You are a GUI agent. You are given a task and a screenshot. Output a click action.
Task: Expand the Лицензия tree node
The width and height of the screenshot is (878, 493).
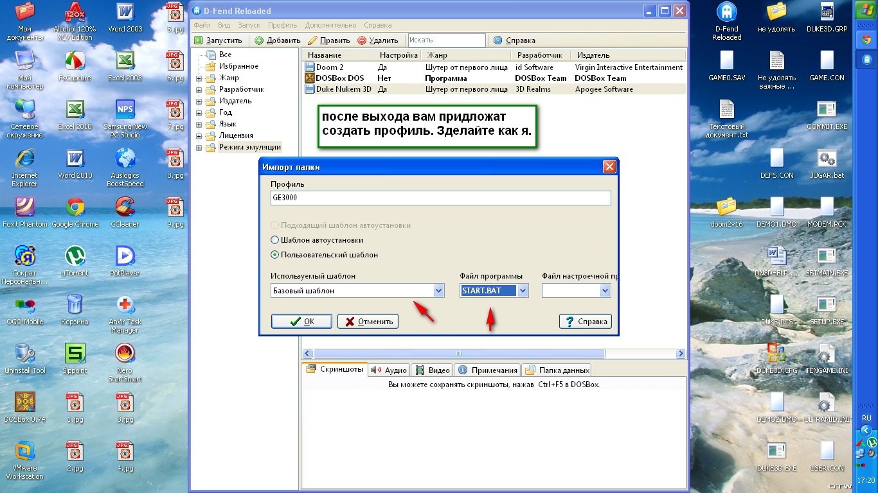click(x=199, y=136)
